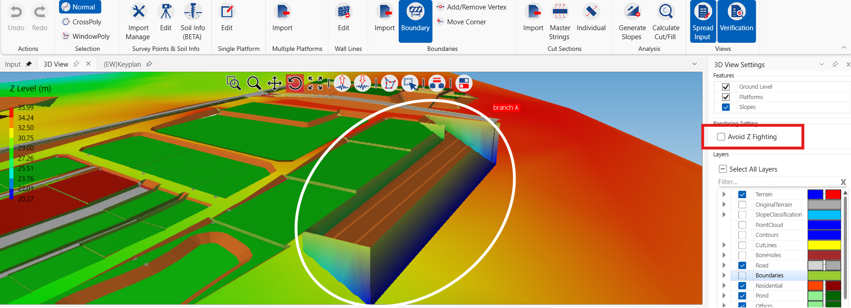Click window select cursor icon
Viewport: 851px width, 308px height.
click(x=410, y=83)
